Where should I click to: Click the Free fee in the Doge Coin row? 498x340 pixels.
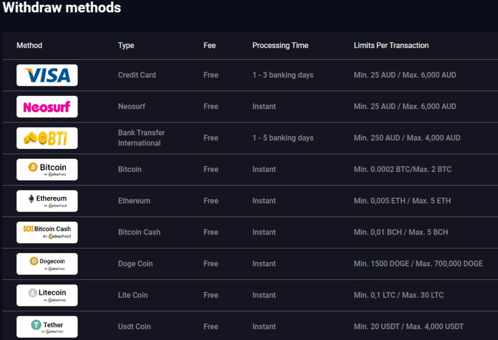click(x=211, y=263)
